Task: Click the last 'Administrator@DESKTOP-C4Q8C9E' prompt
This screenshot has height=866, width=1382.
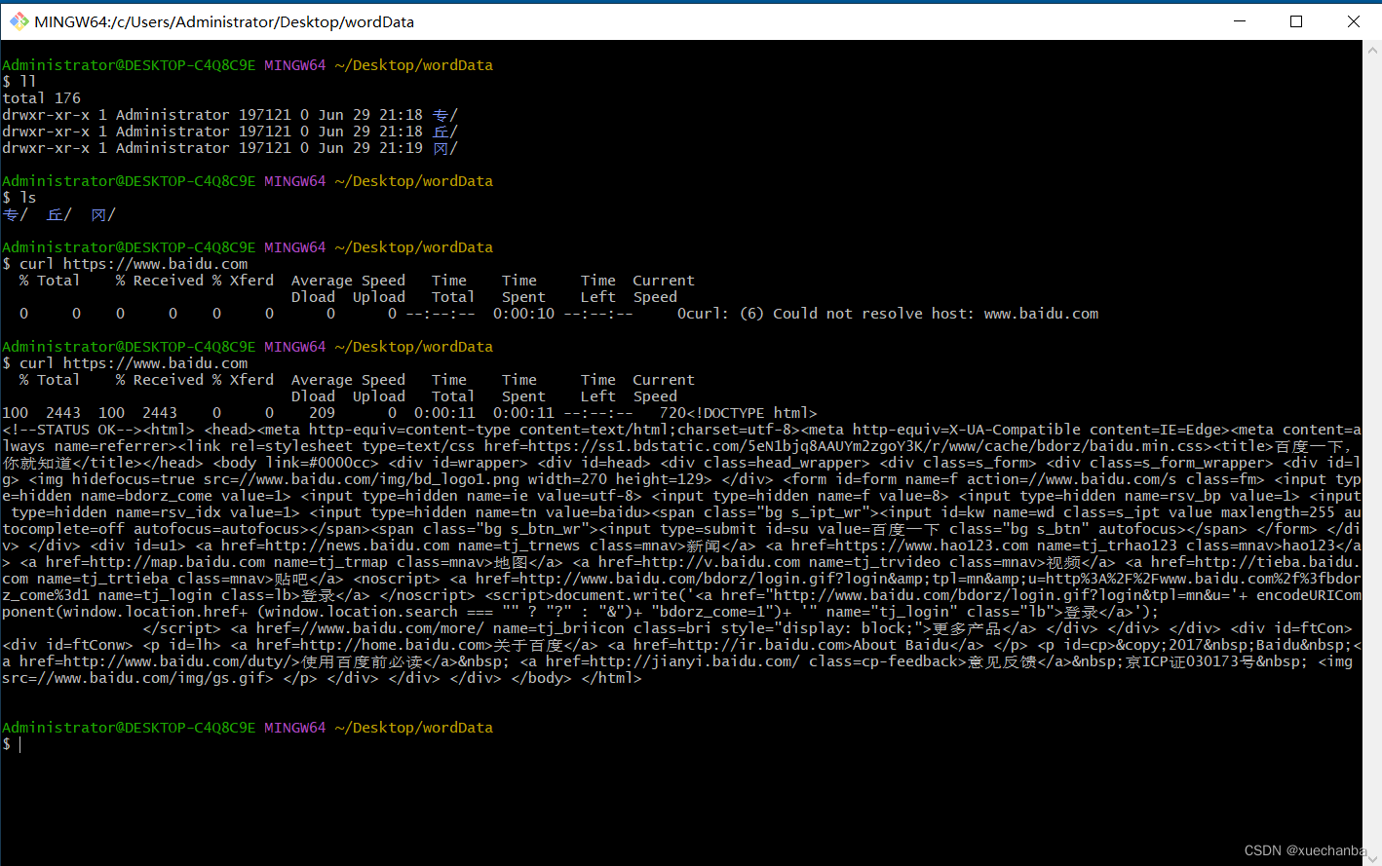Action: tap(129, 728)
